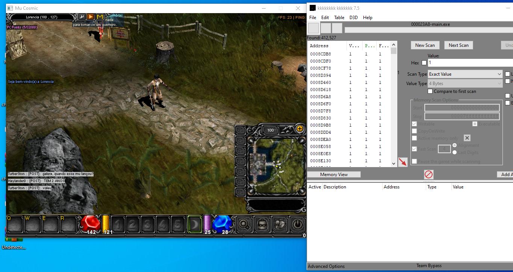Open the magnifier search icon in game bar

(x=244, y=224)
